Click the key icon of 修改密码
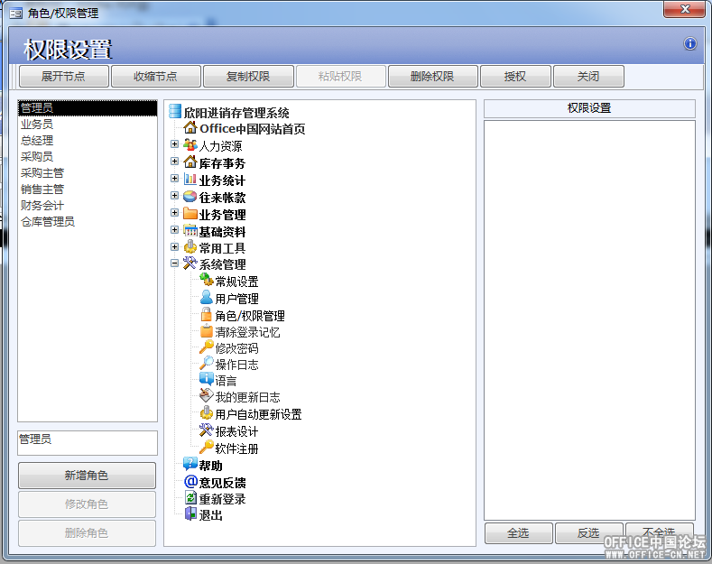The height and width of the screenshot is (564, 712). point(206,347)
